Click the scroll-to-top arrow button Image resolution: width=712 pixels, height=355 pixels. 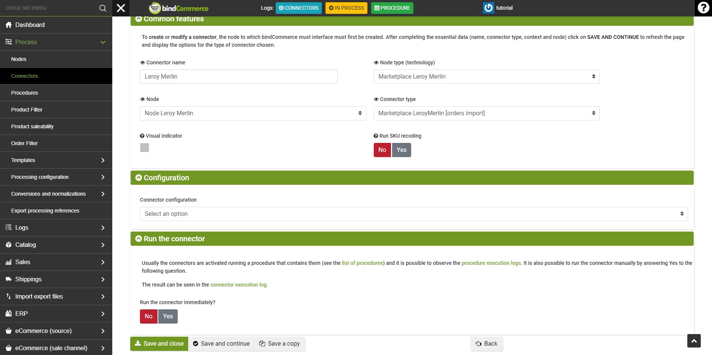click(x=694, y=341)
